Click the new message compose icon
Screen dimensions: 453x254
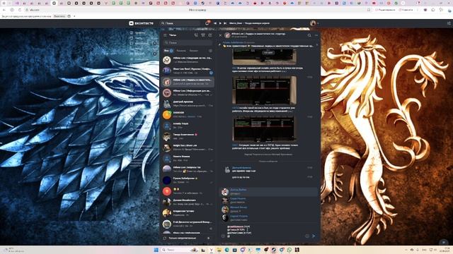(x=210, y=35)
